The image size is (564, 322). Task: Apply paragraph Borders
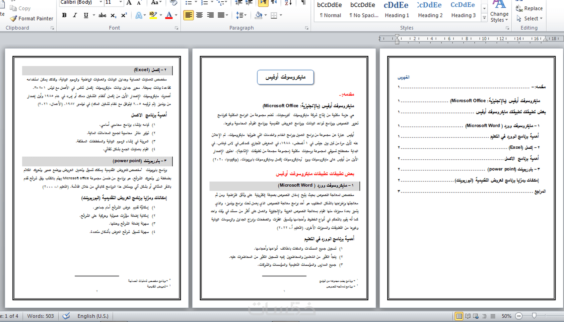tap(274, 15)
